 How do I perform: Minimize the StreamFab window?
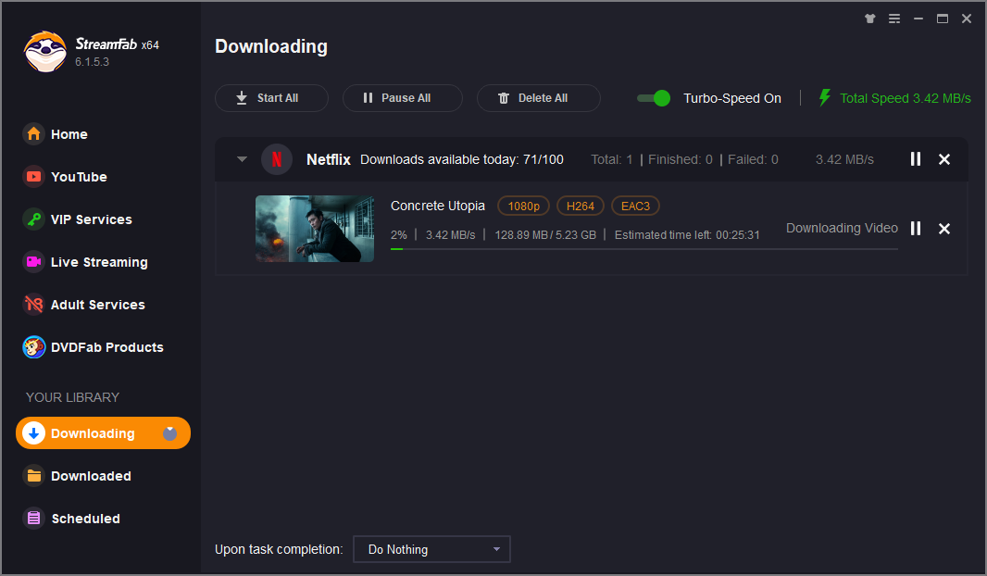918,19
